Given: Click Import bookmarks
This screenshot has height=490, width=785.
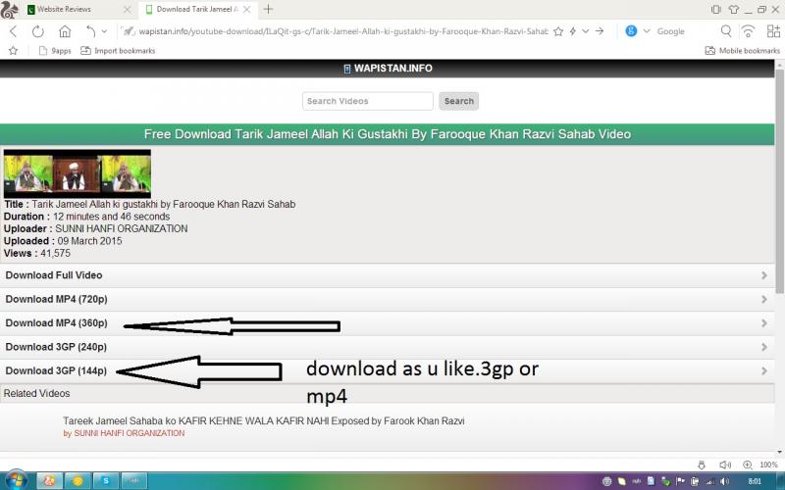Looking at the screenshot, I should (x=118, y=51).
